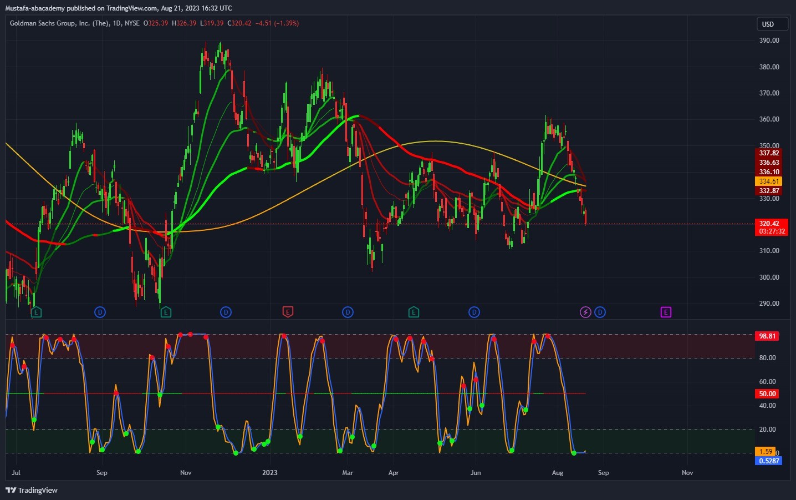The height and width of the screenshot is (500, 796).
Task: Click the purple E upcoming earnings marker
Action: click(x=666, y=312)
